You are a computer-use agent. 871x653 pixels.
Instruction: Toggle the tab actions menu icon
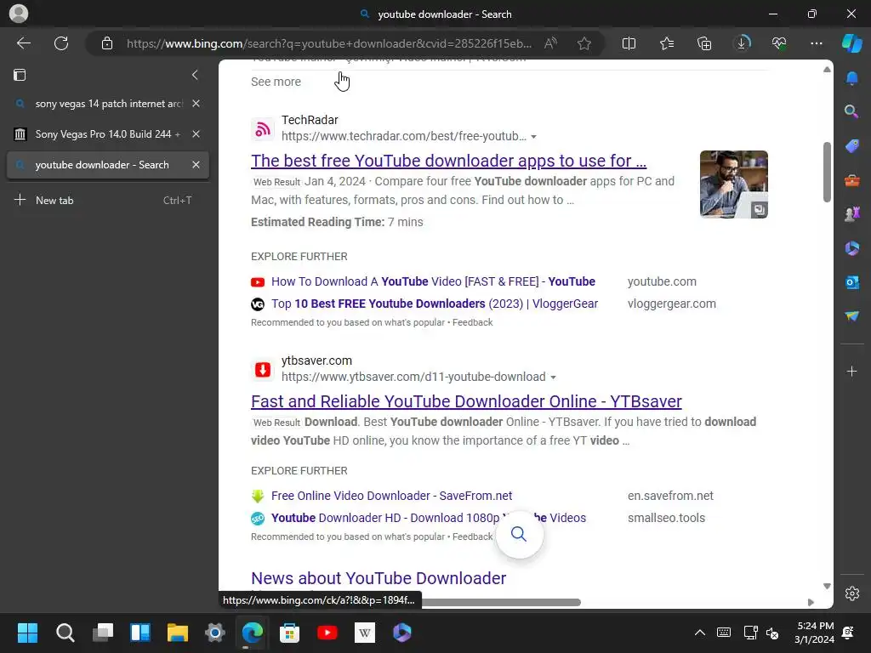[x=20, y=75]
